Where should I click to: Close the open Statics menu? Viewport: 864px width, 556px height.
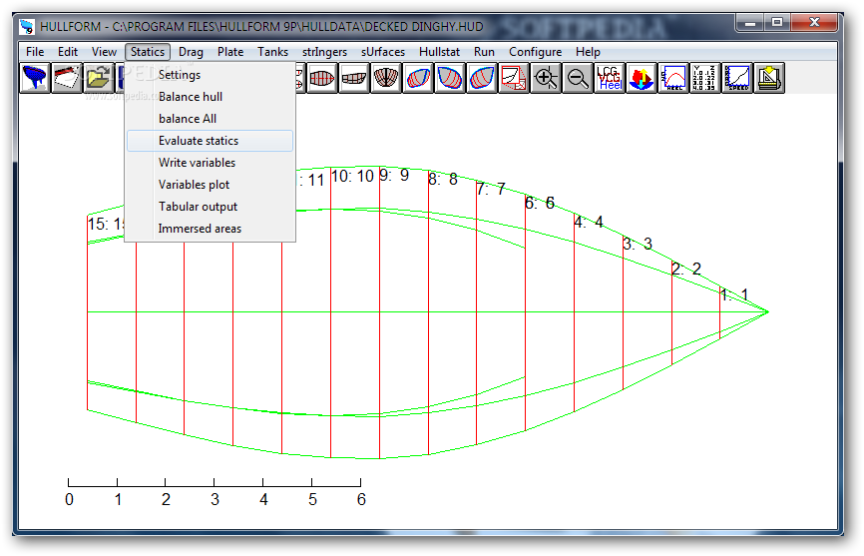tap(147, 52)
